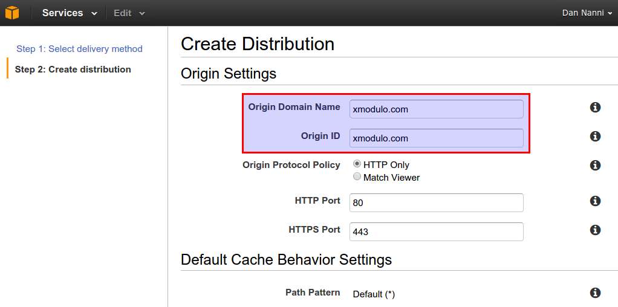Open info icon for Origin Domain Name
Viewport: 618px width, 307px height.
pyautogui.click(x=595, y=107)
